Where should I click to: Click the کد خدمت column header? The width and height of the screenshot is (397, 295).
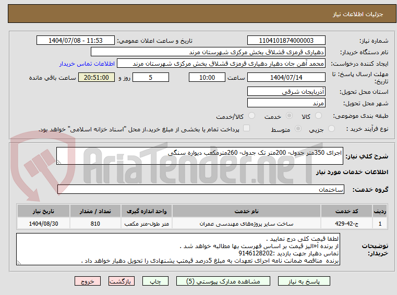346,211
